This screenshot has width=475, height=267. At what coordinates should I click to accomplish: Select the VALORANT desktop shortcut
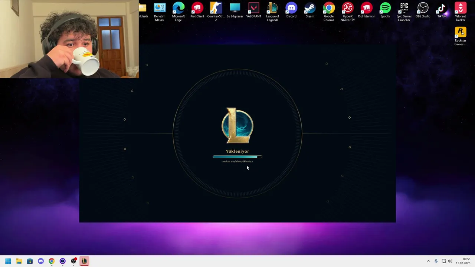253,10
